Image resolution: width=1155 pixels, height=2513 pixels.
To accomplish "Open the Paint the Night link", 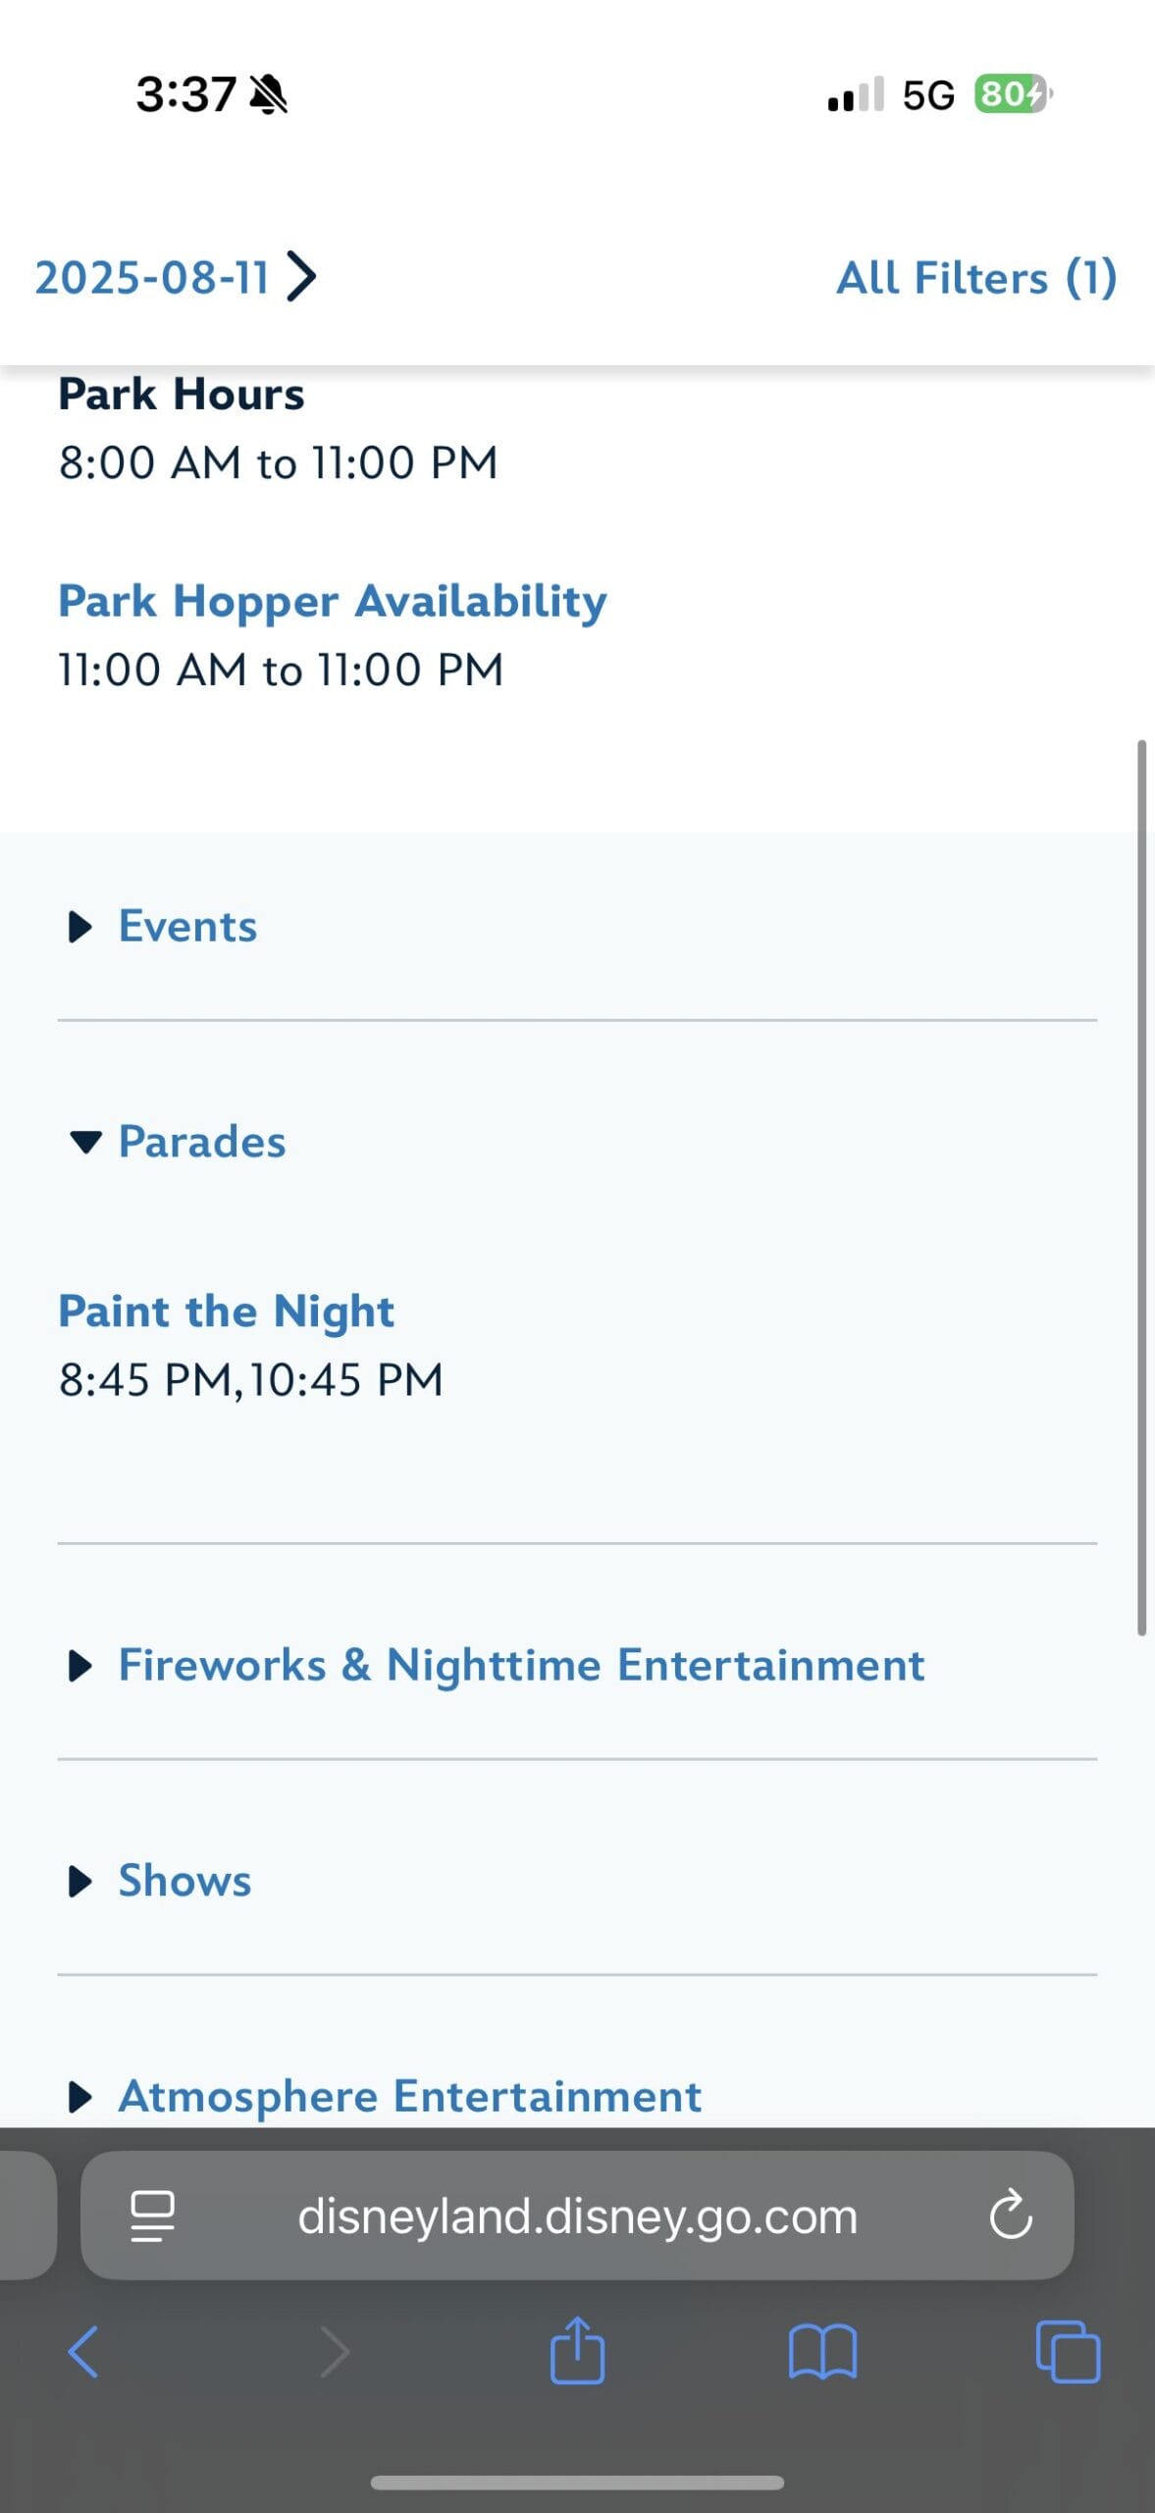I will [x=226, y=1311].
